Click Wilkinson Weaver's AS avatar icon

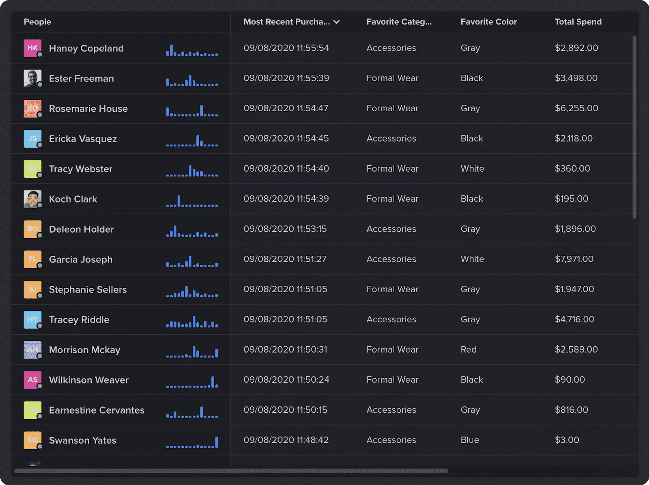point(32,380)
